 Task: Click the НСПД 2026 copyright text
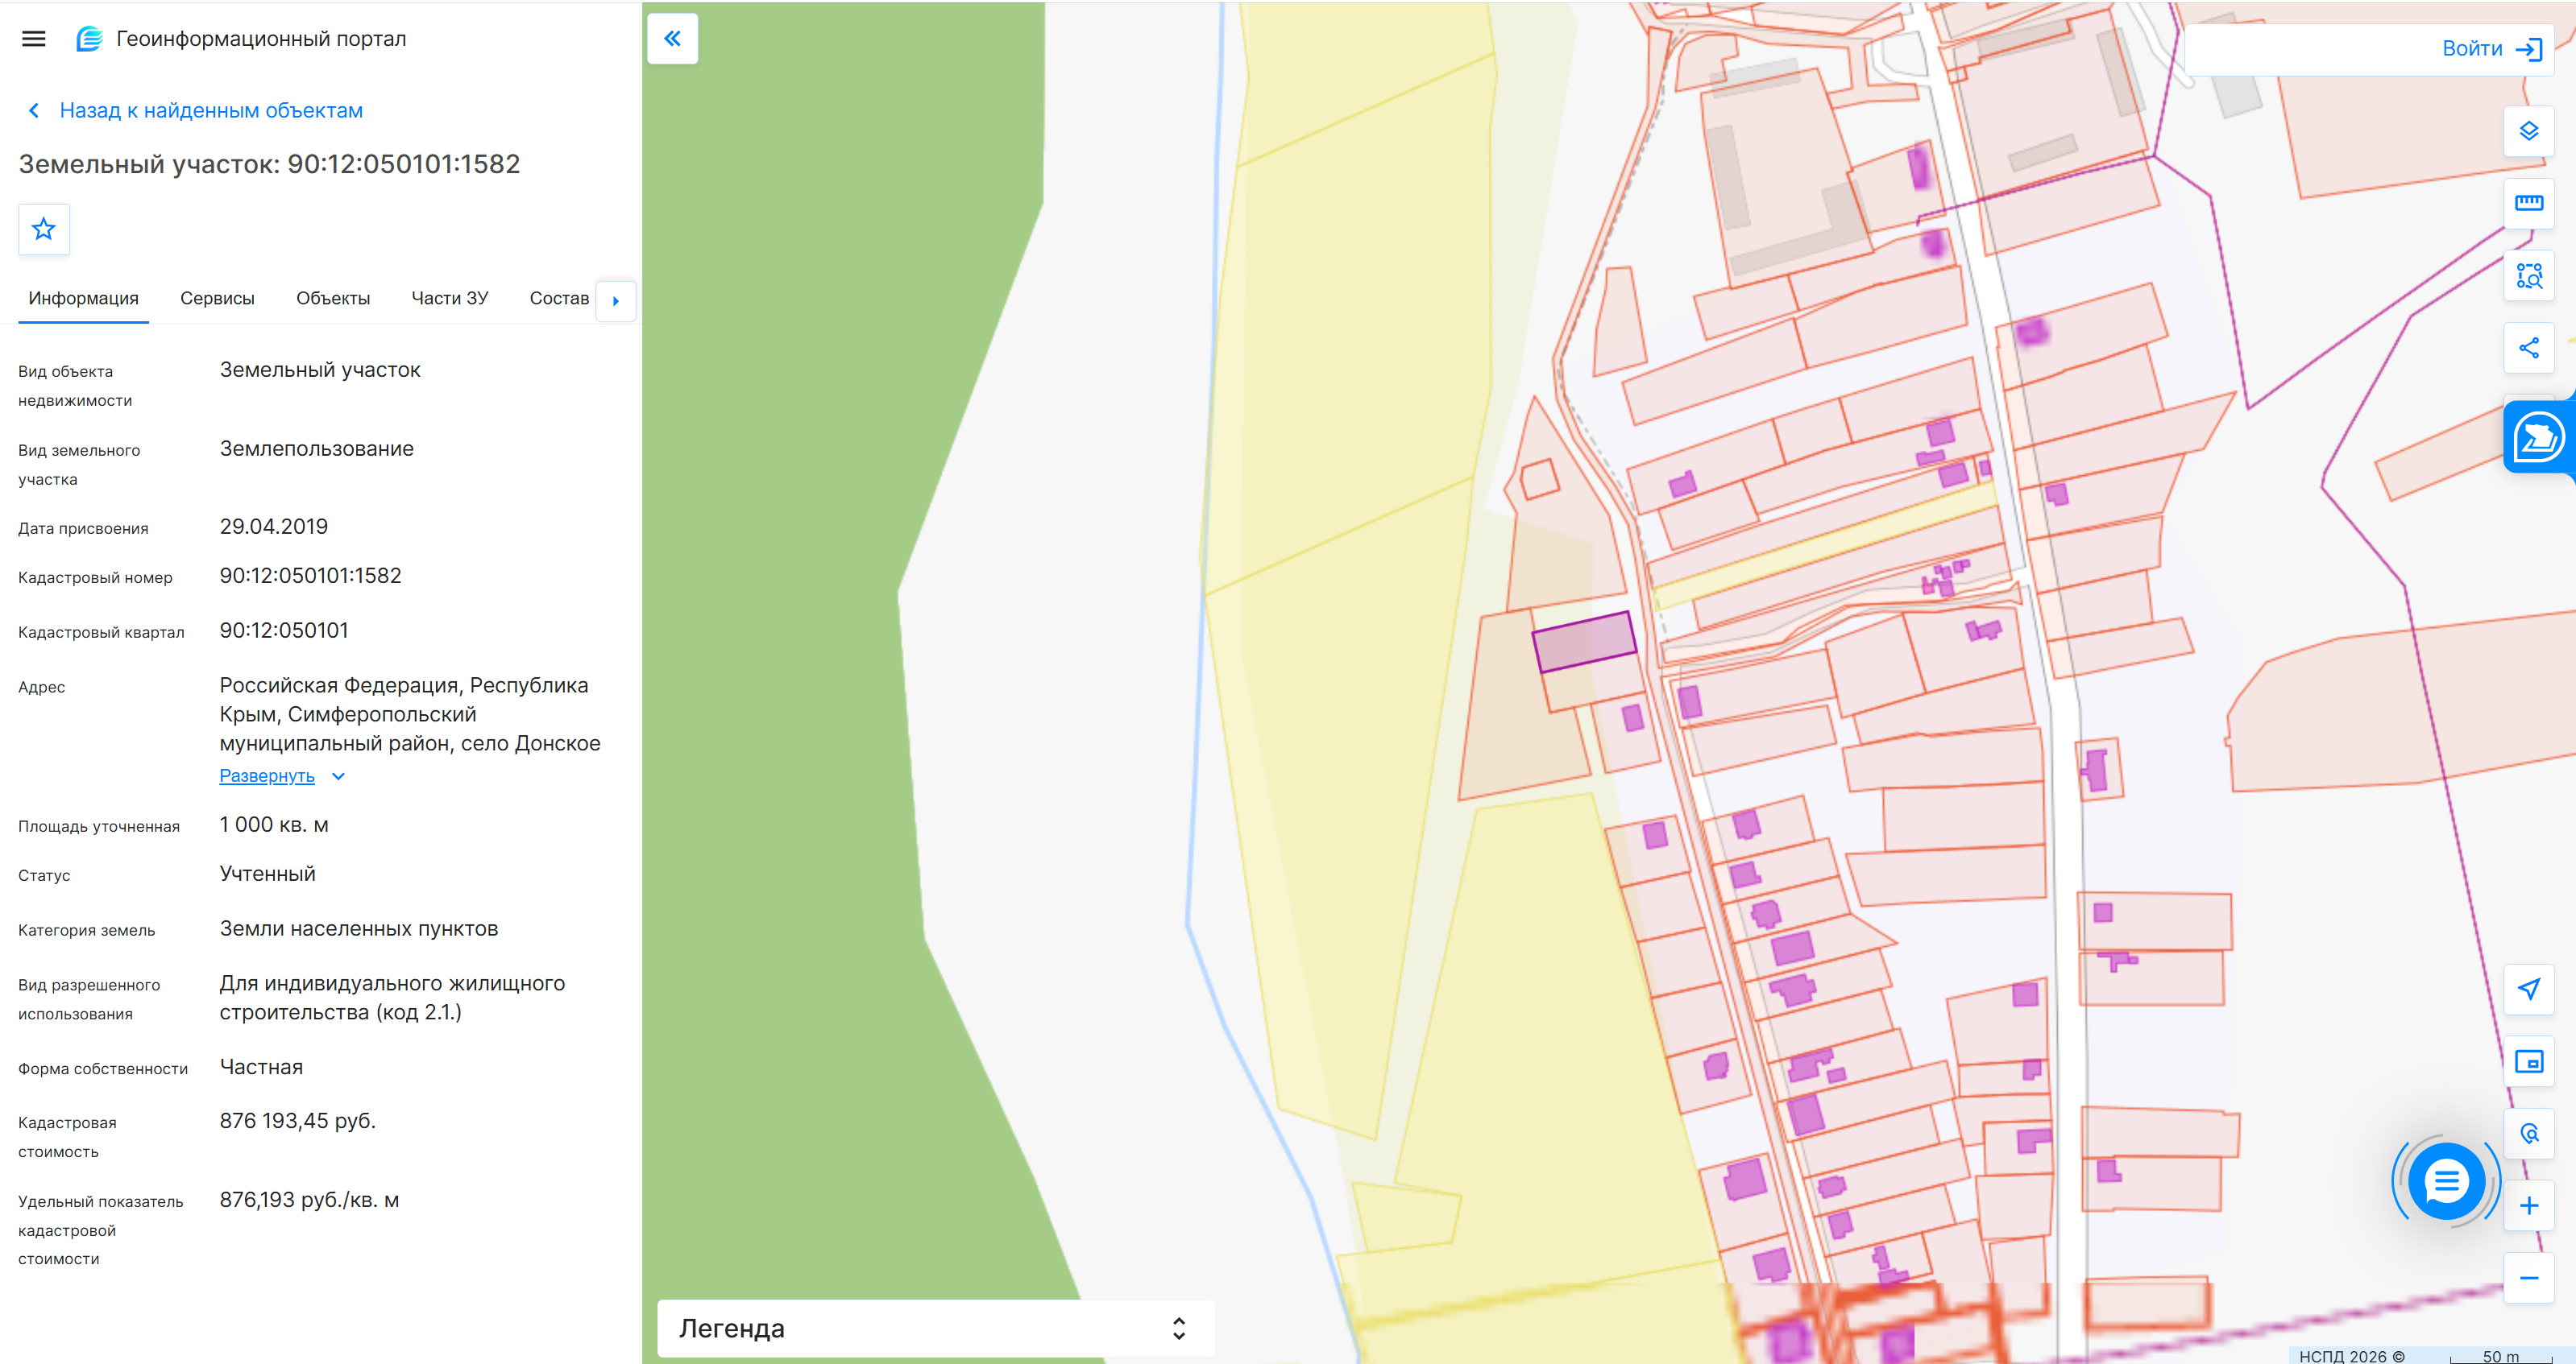point(2351,1356)
